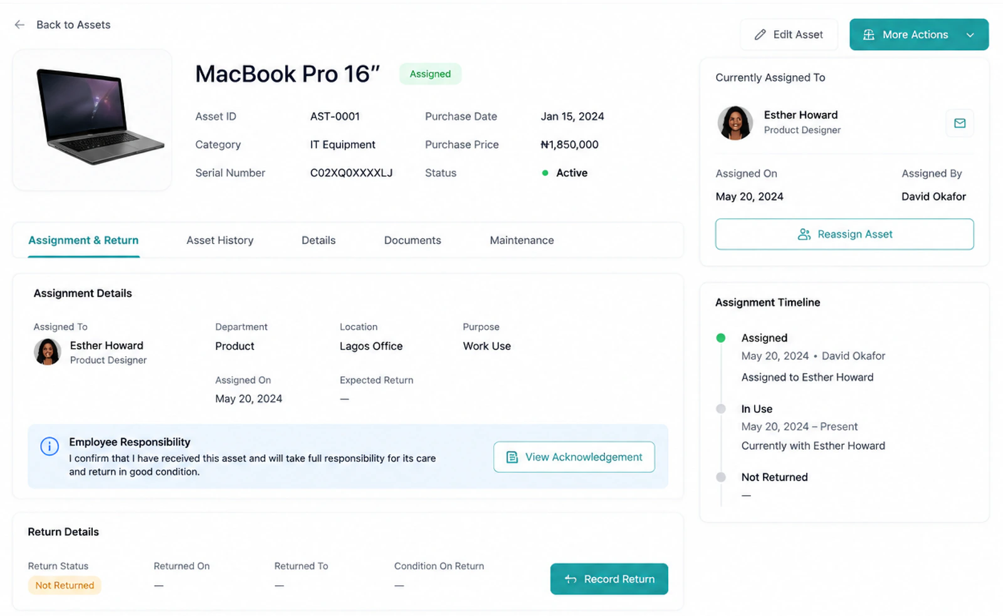Click the In Use timeline marker dot
Viewport: 1003px width, 616px height.
pyautogui.click(x=721, y=409)
